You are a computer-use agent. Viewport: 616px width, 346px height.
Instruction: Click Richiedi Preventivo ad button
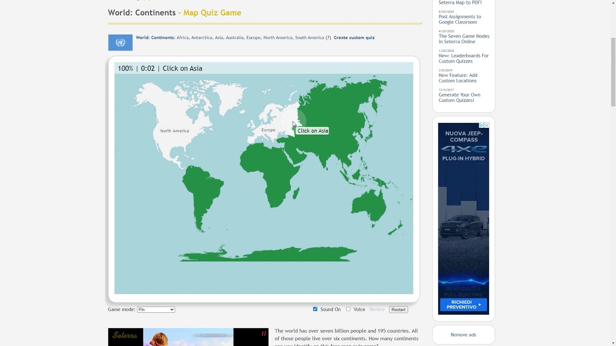[x=463, y=305]
